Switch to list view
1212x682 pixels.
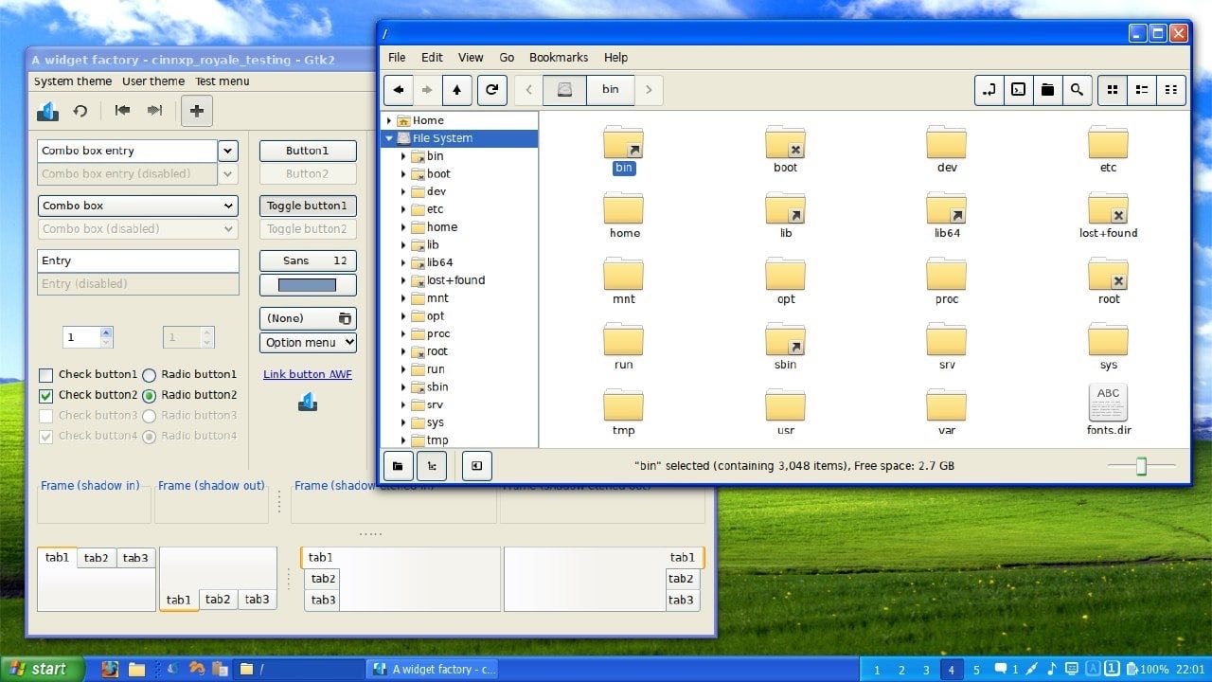click(x=1142, y=90)
